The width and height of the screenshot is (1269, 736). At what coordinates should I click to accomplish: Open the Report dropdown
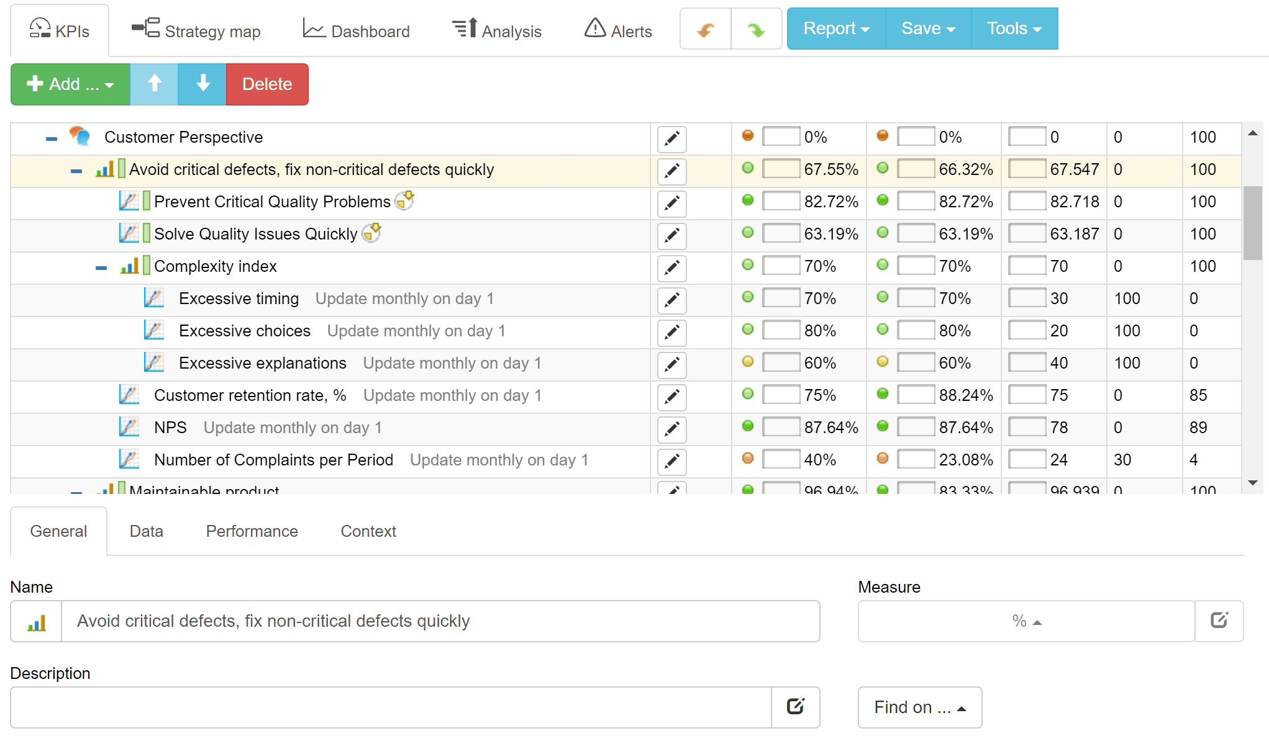835,29
